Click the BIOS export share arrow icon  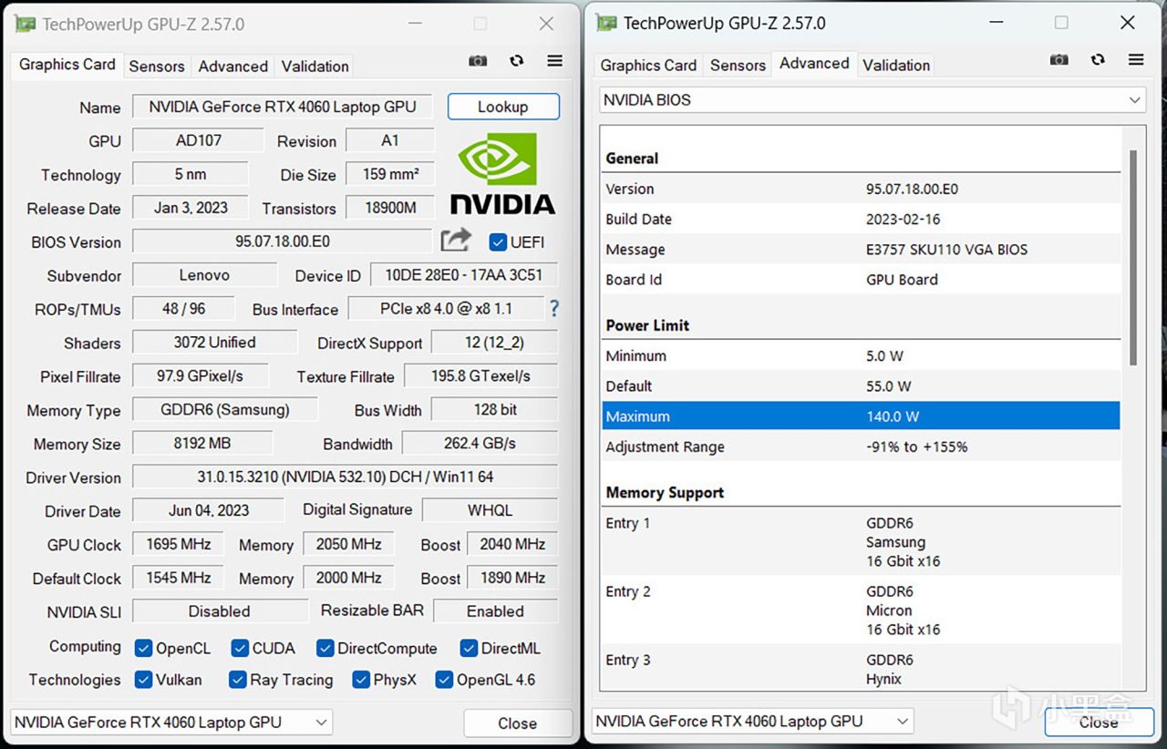pos(456,240)
